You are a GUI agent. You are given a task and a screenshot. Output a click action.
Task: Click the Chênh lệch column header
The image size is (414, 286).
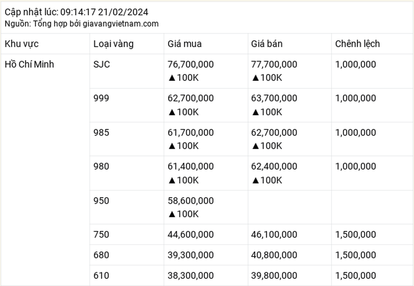(358, 44)
